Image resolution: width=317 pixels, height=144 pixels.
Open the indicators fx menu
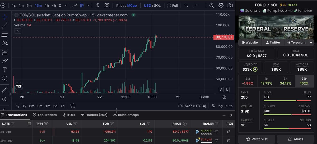point(97,5)
